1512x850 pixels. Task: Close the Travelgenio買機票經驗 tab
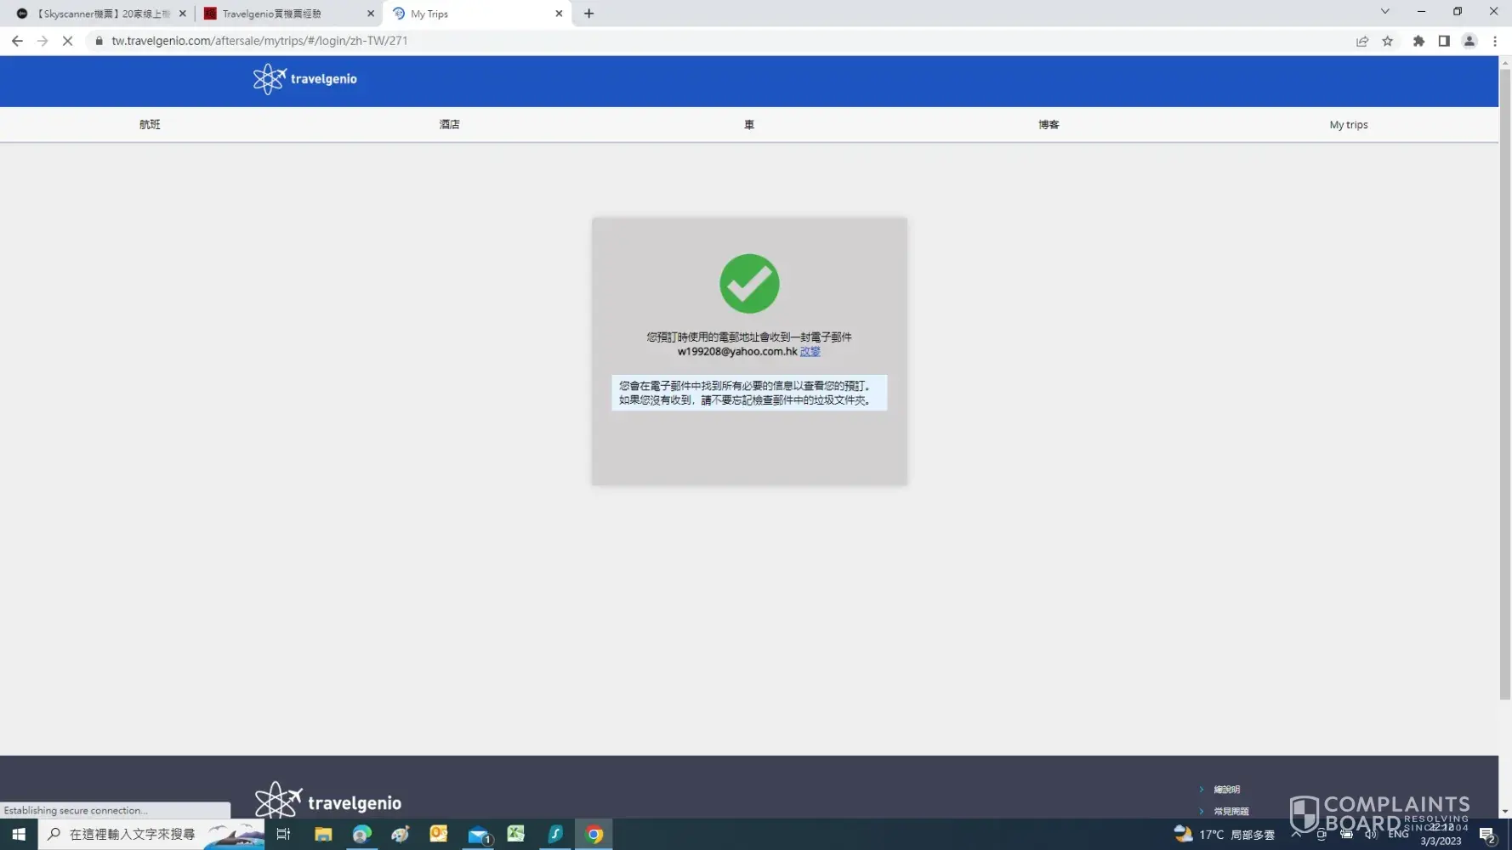point(371,14)
